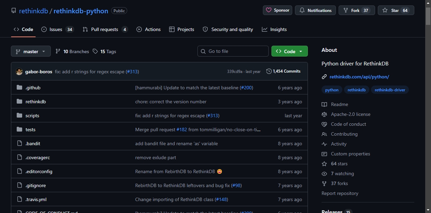Viewport: 431px width, 213px height.
Task: Click Report repository link
Action: 340,193
